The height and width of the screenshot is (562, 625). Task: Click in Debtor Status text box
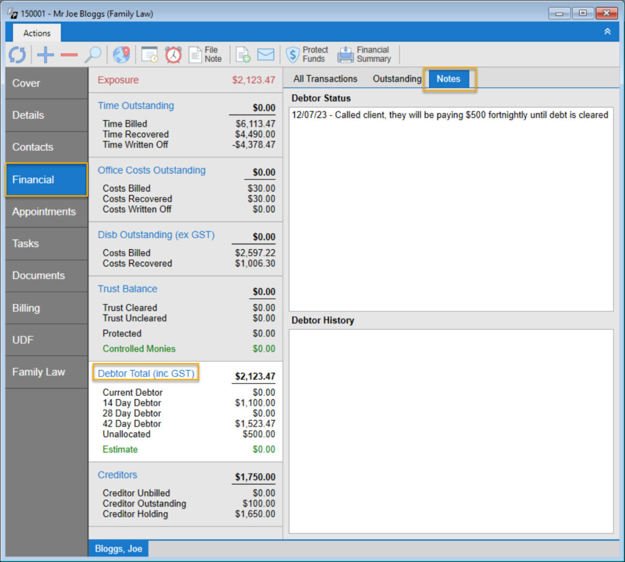pyautogui.click(x=451, y=209)
